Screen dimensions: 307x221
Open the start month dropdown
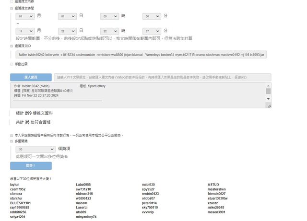pyautogui.click(x=25, y=16)
